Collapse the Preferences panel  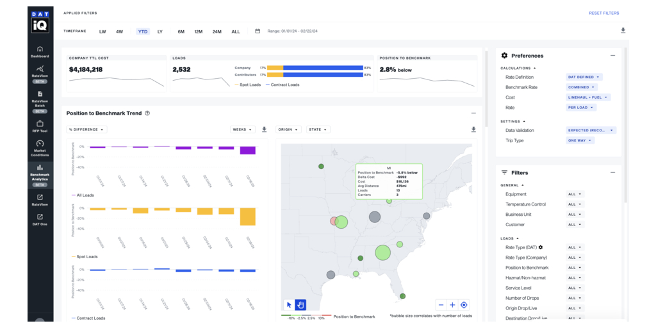(612, 56)
